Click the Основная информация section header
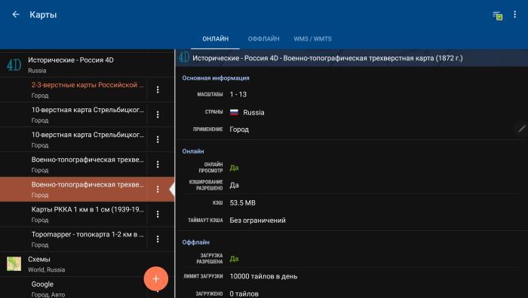 (x=216, y=78)
